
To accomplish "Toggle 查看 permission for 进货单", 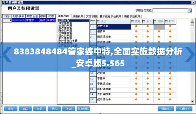I will tap(136, 31).
